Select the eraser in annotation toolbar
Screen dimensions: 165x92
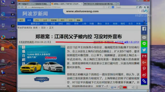coord(118,87)
